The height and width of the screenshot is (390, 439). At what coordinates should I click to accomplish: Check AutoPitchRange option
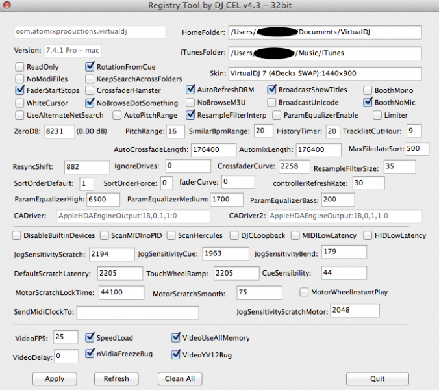point(117,115)
